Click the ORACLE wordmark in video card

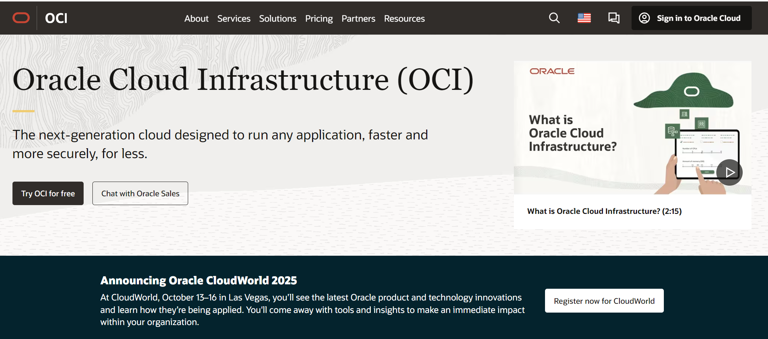pyautogui.click(x=552, y=71)
